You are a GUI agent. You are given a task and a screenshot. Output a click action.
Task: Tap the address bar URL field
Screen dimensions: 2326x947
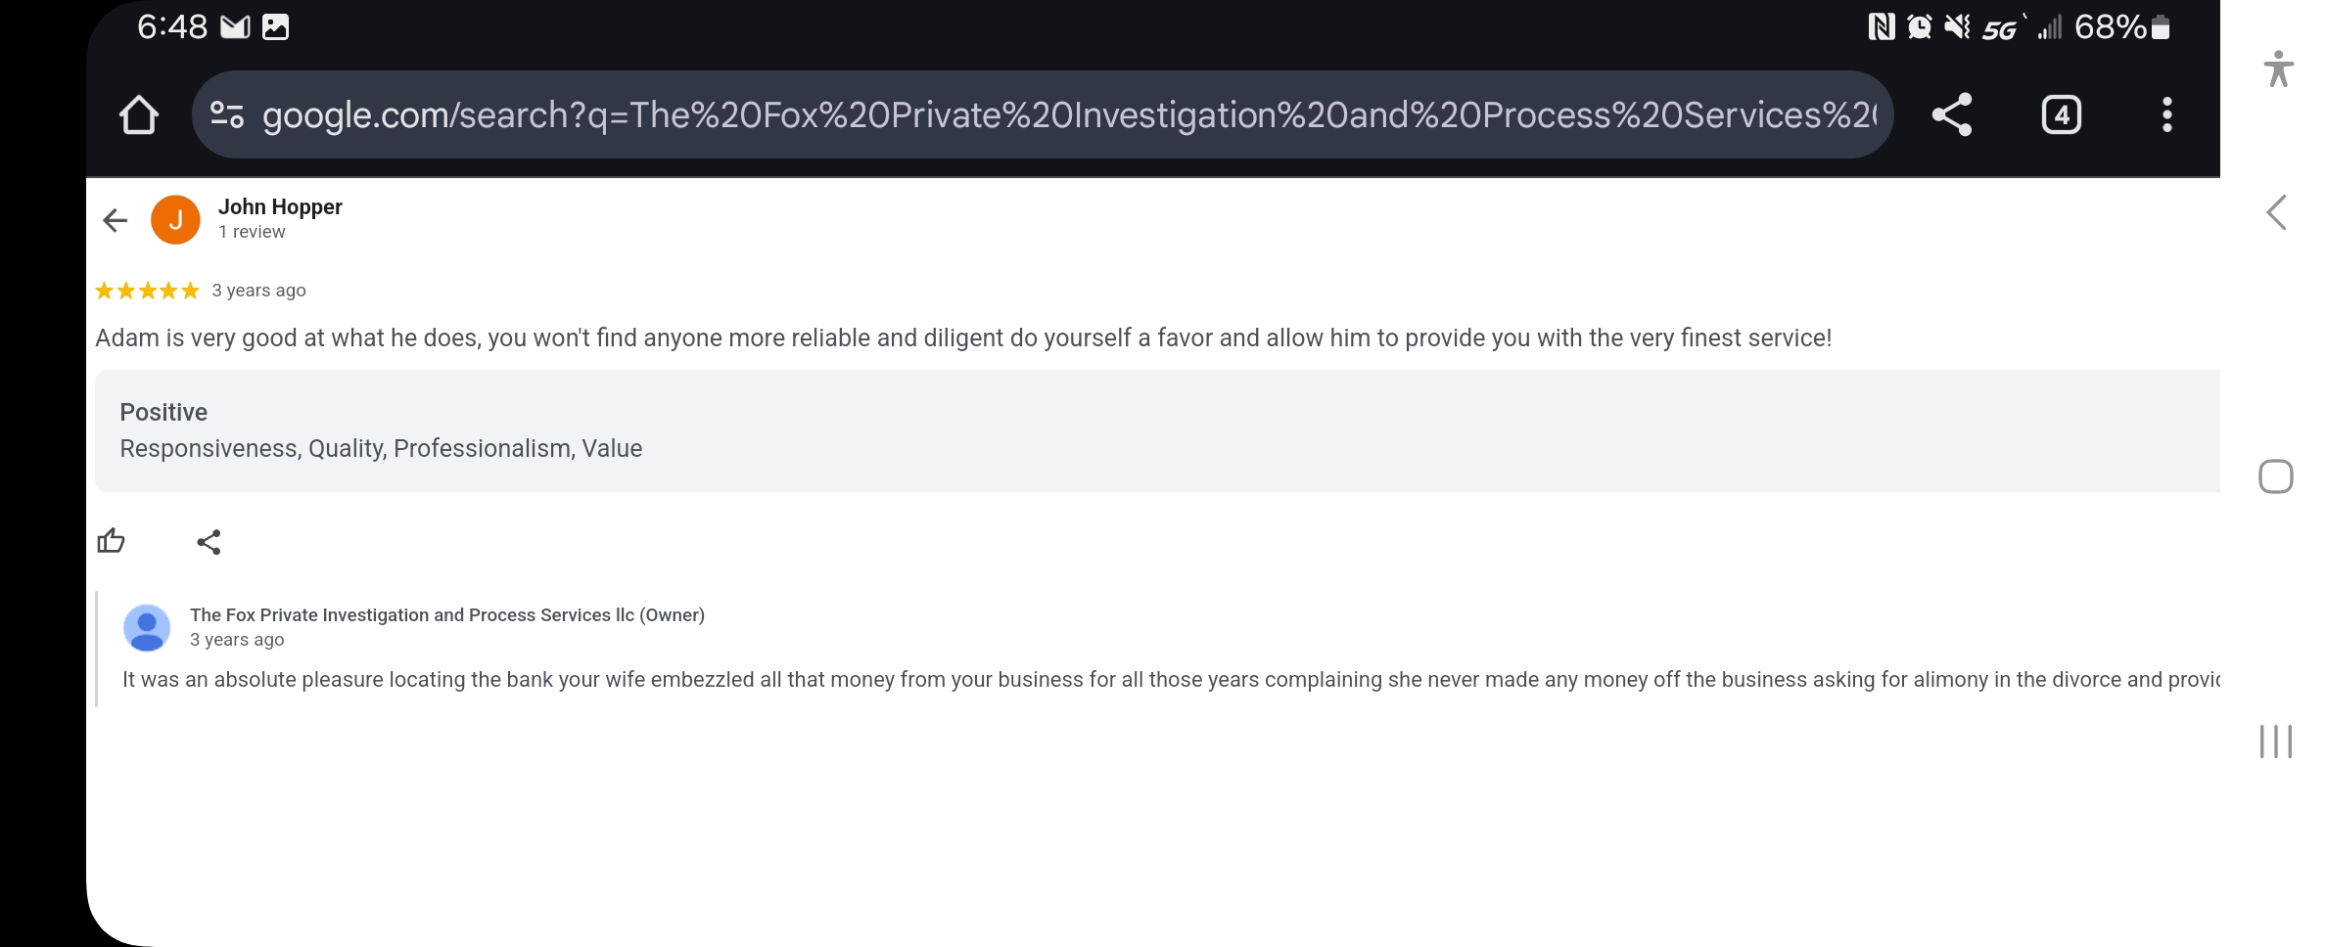pyautogui.click(x=1069, y=115)
